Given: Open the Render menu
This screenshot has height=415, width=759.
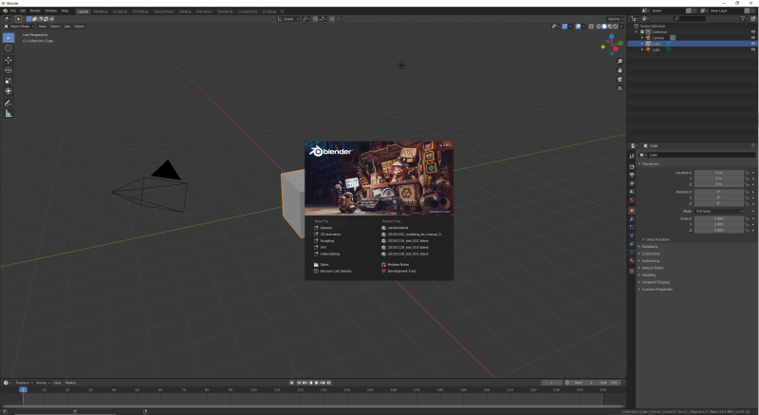Looking at the screenshot, I should [35, 10].
